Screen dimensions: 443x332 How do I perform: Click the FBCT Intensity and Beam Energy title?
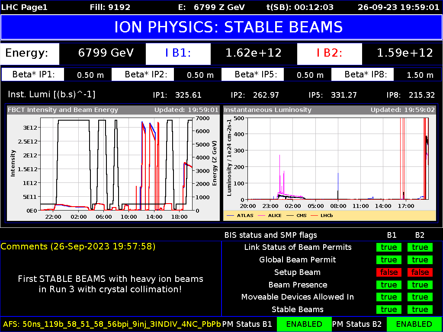[x=63, y=110]
